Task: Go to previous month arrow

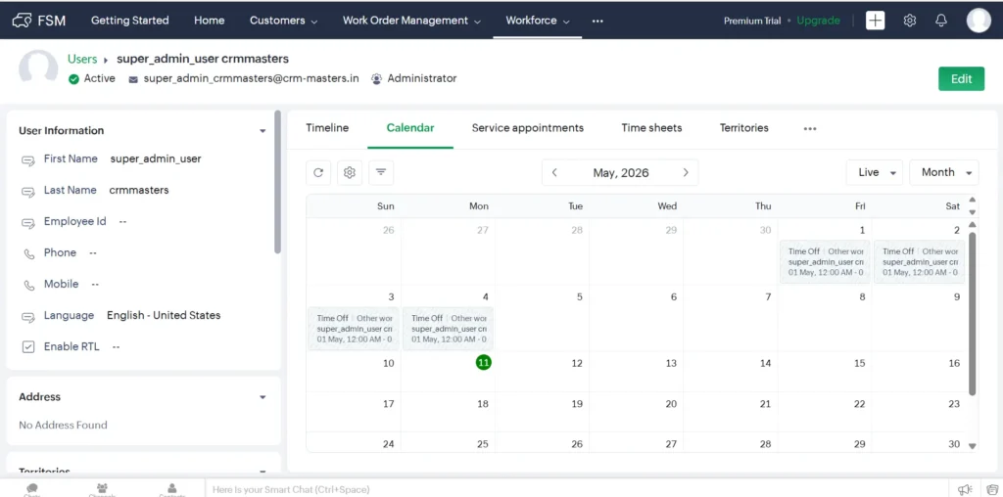Action: tap(554, 172)
